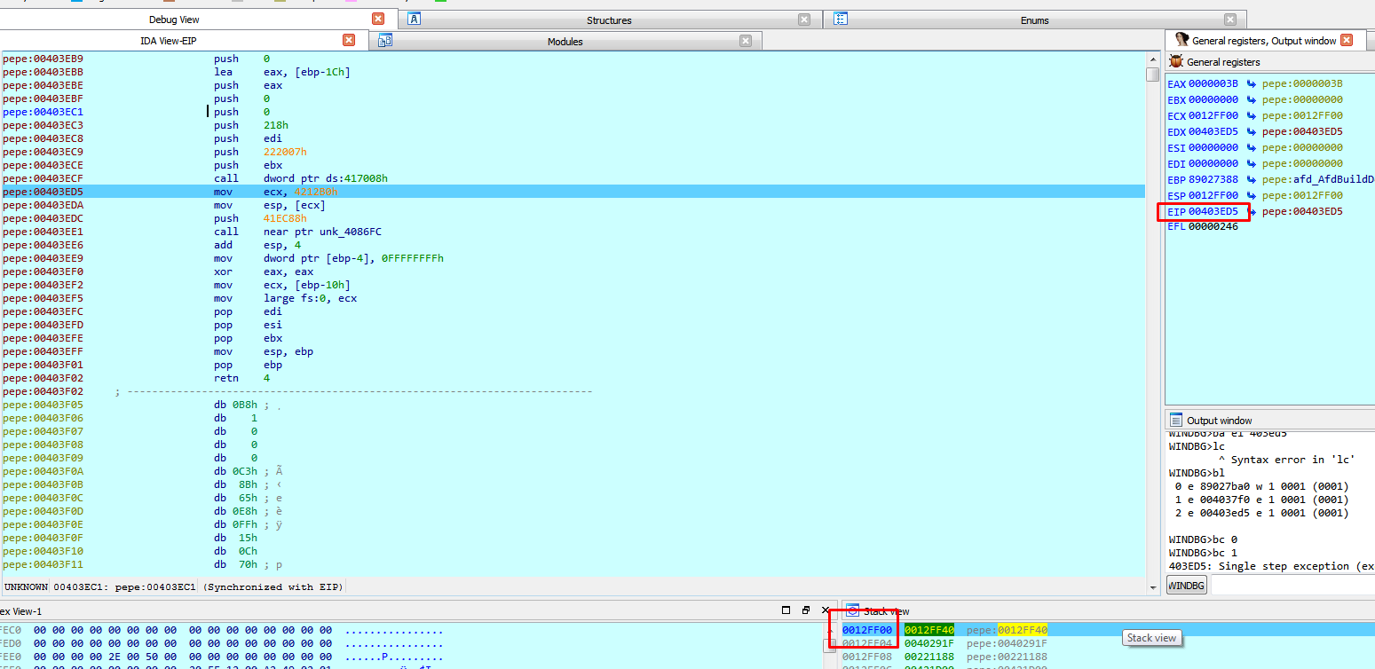Click the Stack view panel icon
Image resolution: width=1375 pixels, height=669 pixels.
[852, 610]
